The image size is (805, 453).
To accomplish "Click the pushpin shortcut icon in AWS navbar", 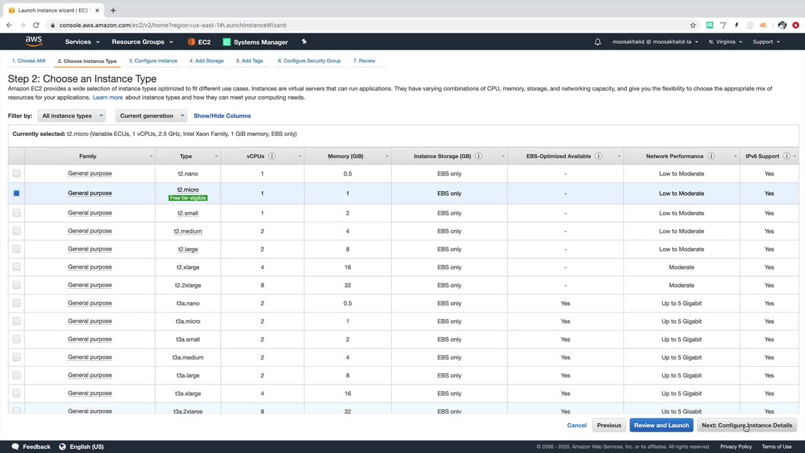I will (x=304, y=42).
